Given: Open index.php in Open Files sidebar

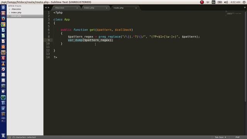Looking at the screenshot, I should coord(16,12).
